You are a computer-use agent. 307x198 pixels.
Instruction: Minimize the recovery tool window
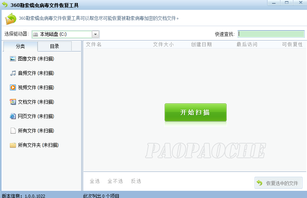tap(274, 3)
